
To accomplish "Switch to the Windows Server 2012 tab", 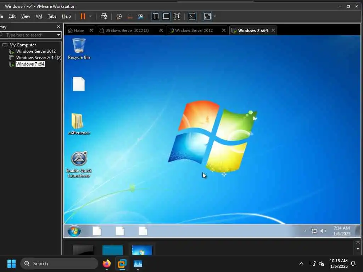I will point(194,30).
